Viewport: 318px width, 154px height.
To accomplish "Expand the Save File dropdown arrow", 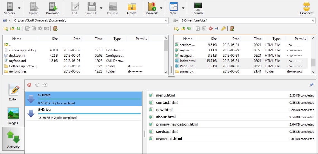I will 101,8.
